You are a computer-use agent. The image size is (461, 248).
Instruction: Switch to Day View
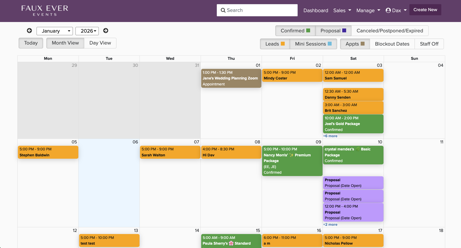coord(100,43)
